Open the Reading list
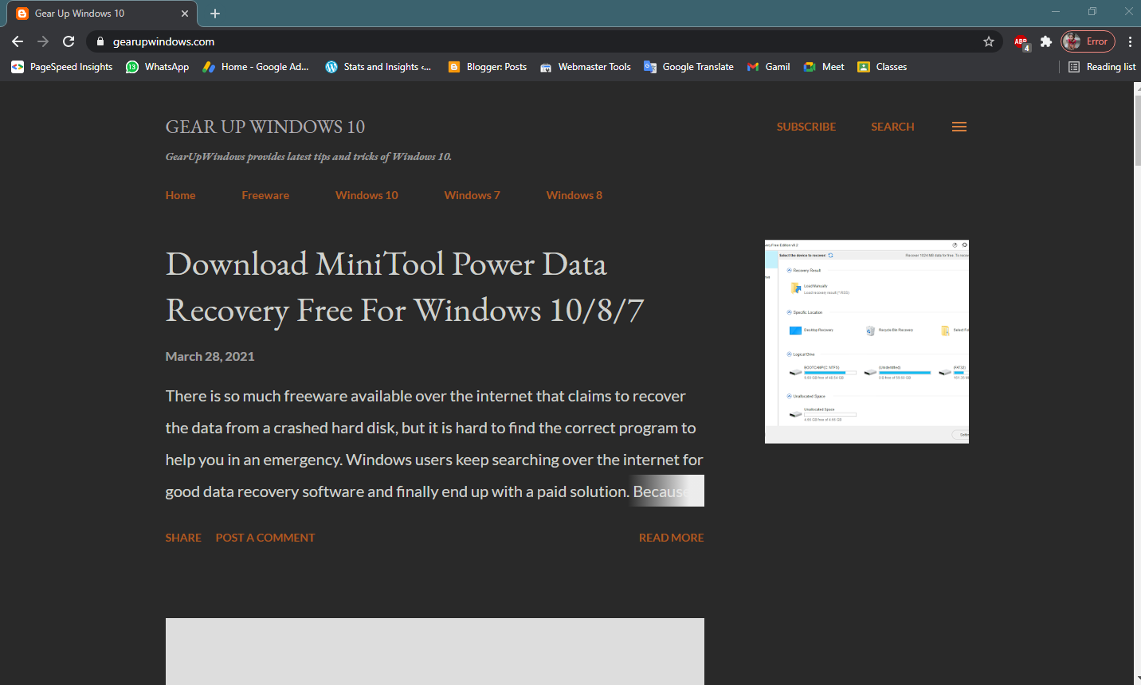Image resolution: width=1141 pixels, height=685 pixels. pyautogui.click(x=1102, y=67)
